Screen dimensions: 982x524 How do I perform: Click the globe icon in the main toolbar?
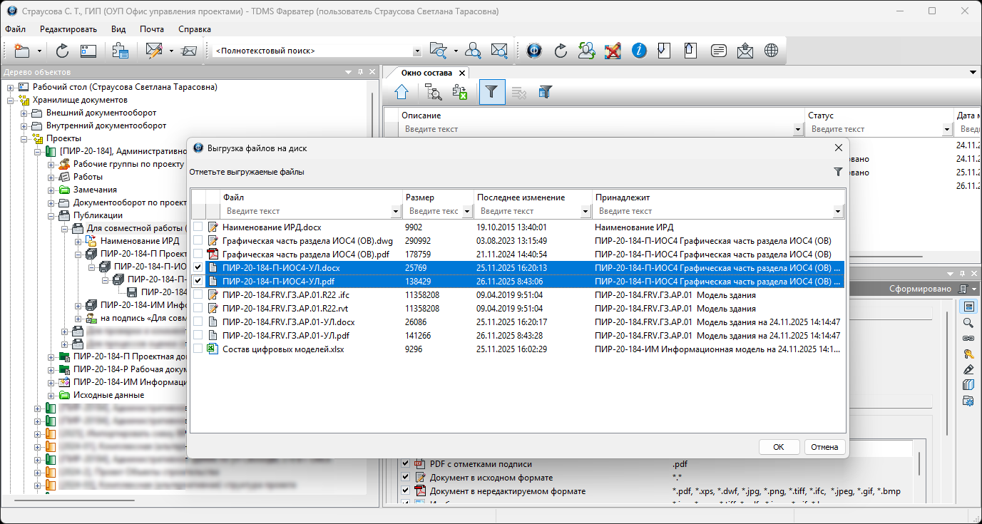771,51
